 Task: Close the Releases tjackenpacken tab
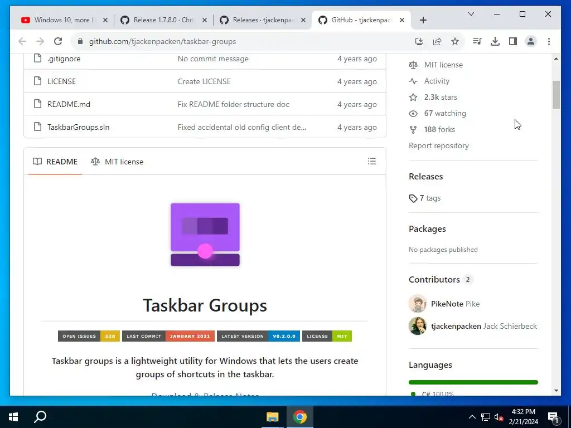[303, 20]
